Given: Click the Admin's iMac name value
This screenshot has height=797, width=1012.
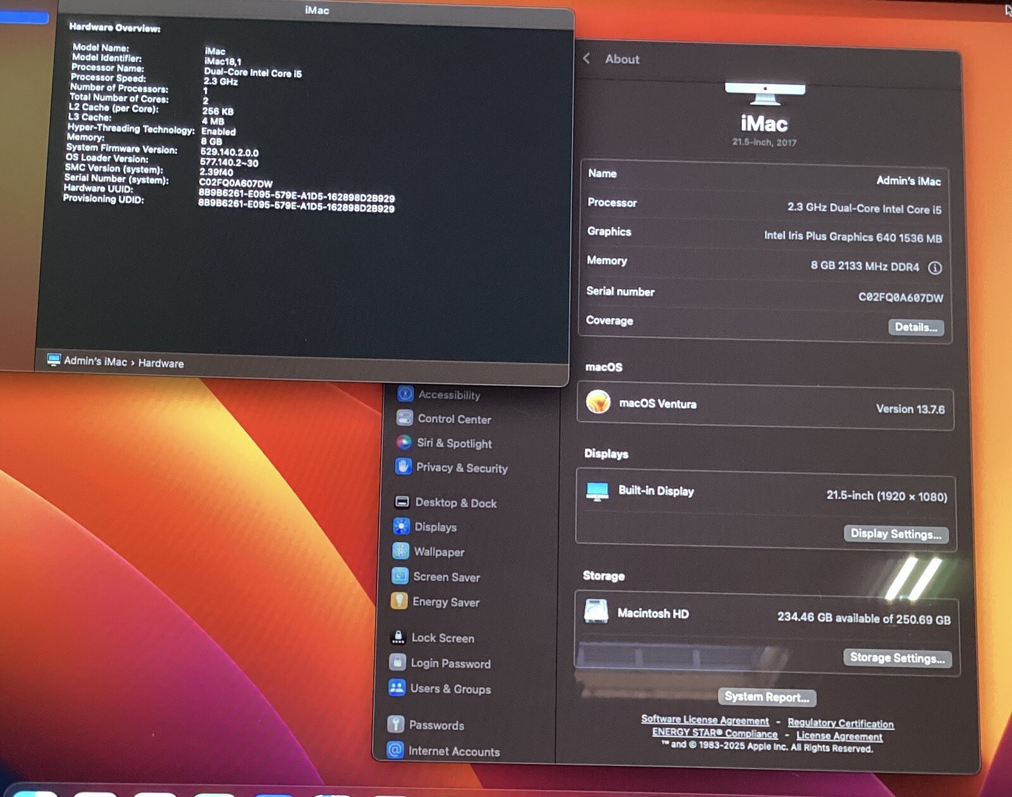Looking at the screenshot, I should pyautogui.click(x=908, y=181).
